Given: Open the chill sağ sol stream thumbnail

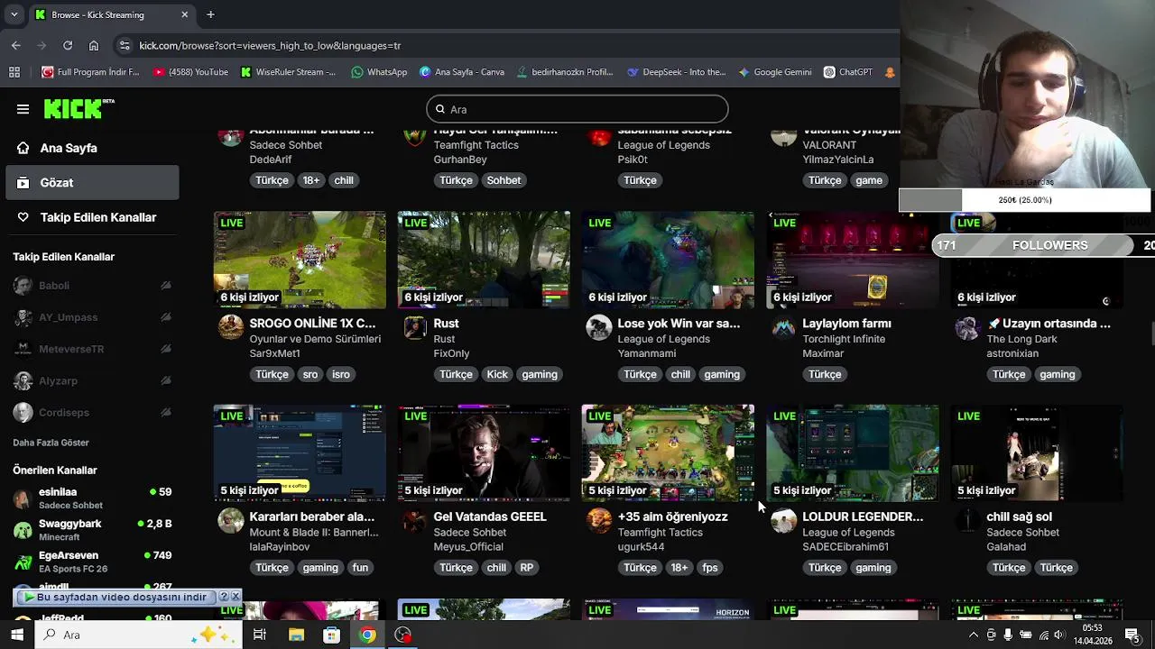Looking at the screenshot, I should pos(1037,453).
